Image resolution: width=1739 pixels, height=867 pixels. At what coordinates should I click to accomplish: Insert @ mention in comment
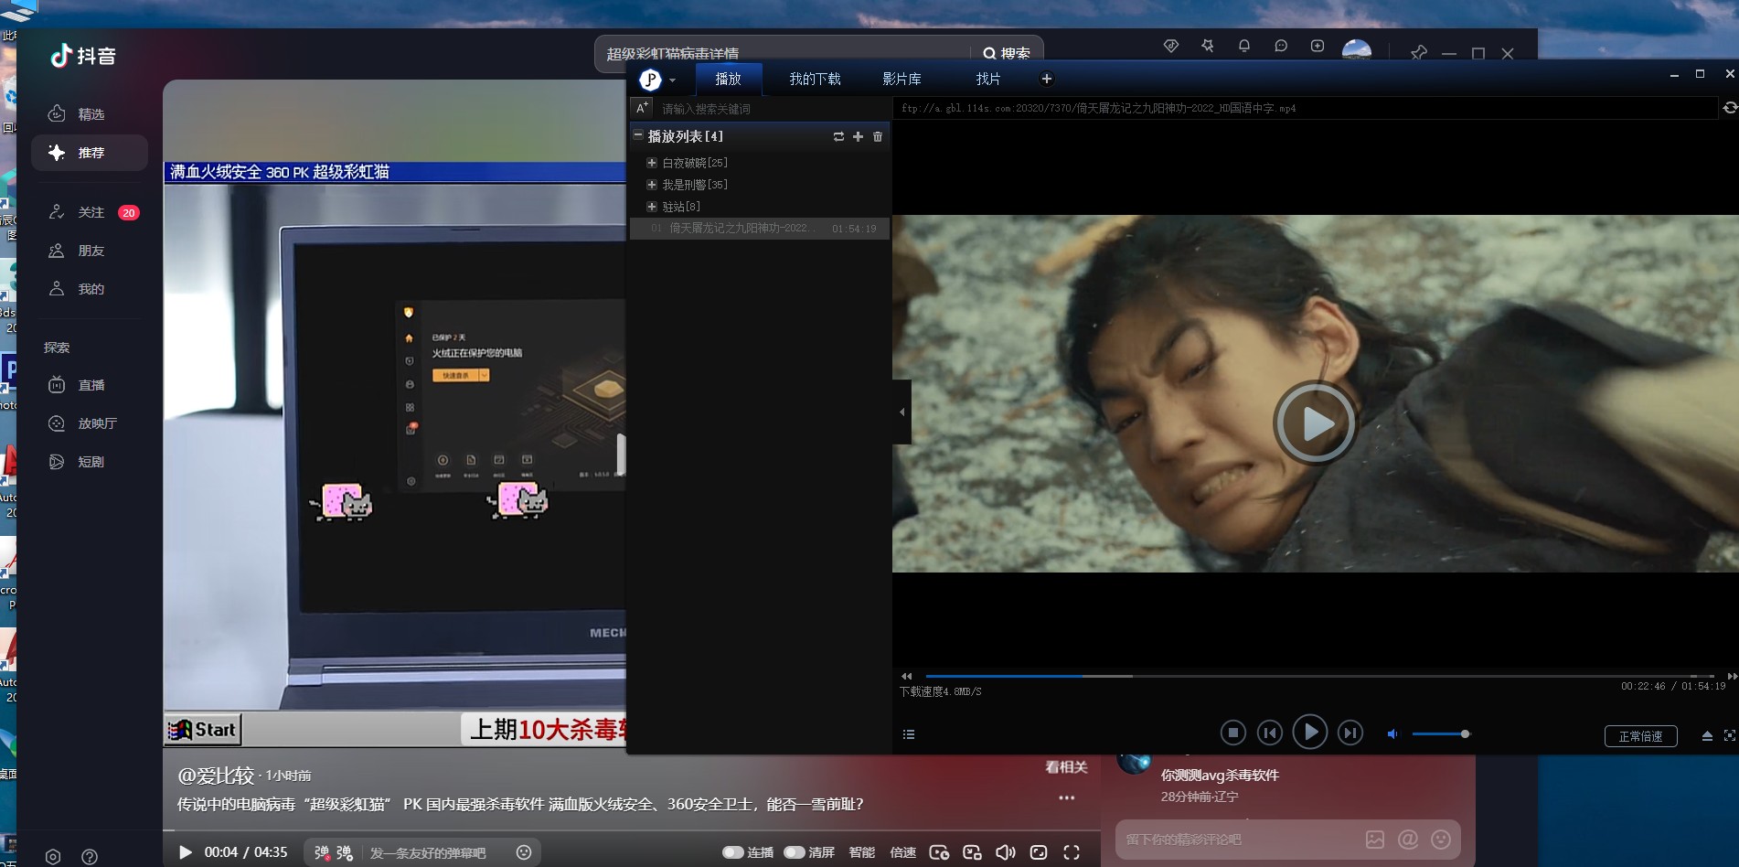coord(1408,840)
